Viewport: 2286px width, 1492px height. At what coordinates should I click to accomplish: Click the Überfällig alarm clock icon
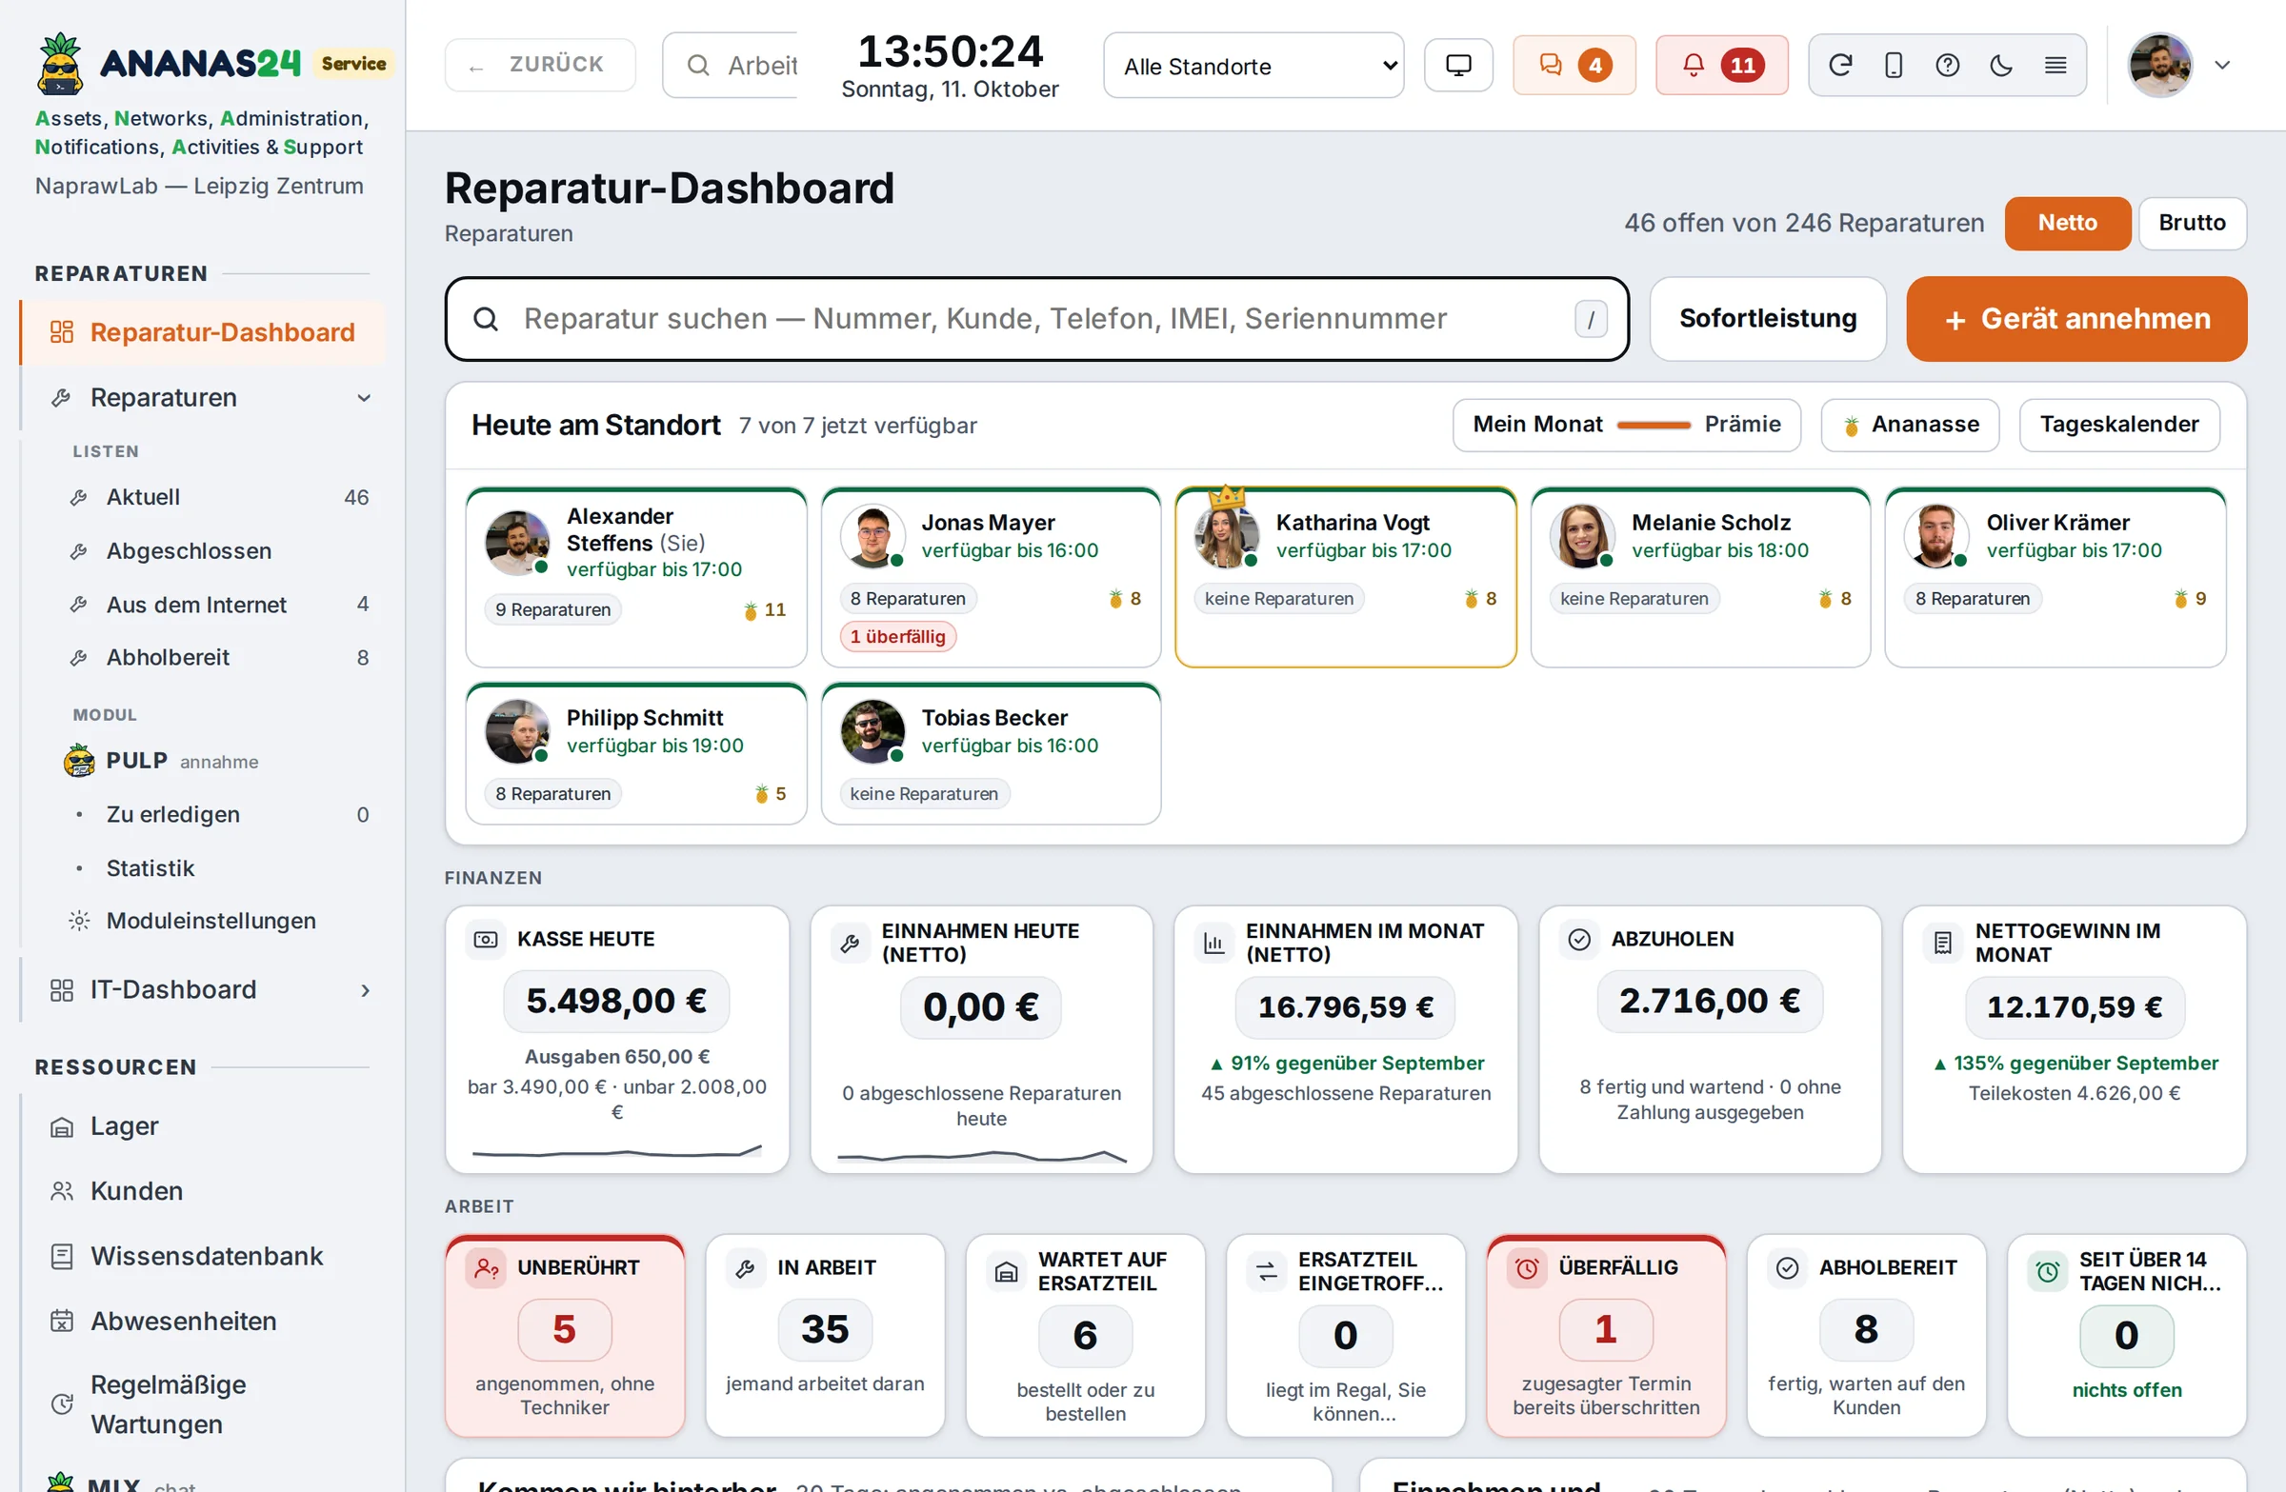point(1527,1267)
